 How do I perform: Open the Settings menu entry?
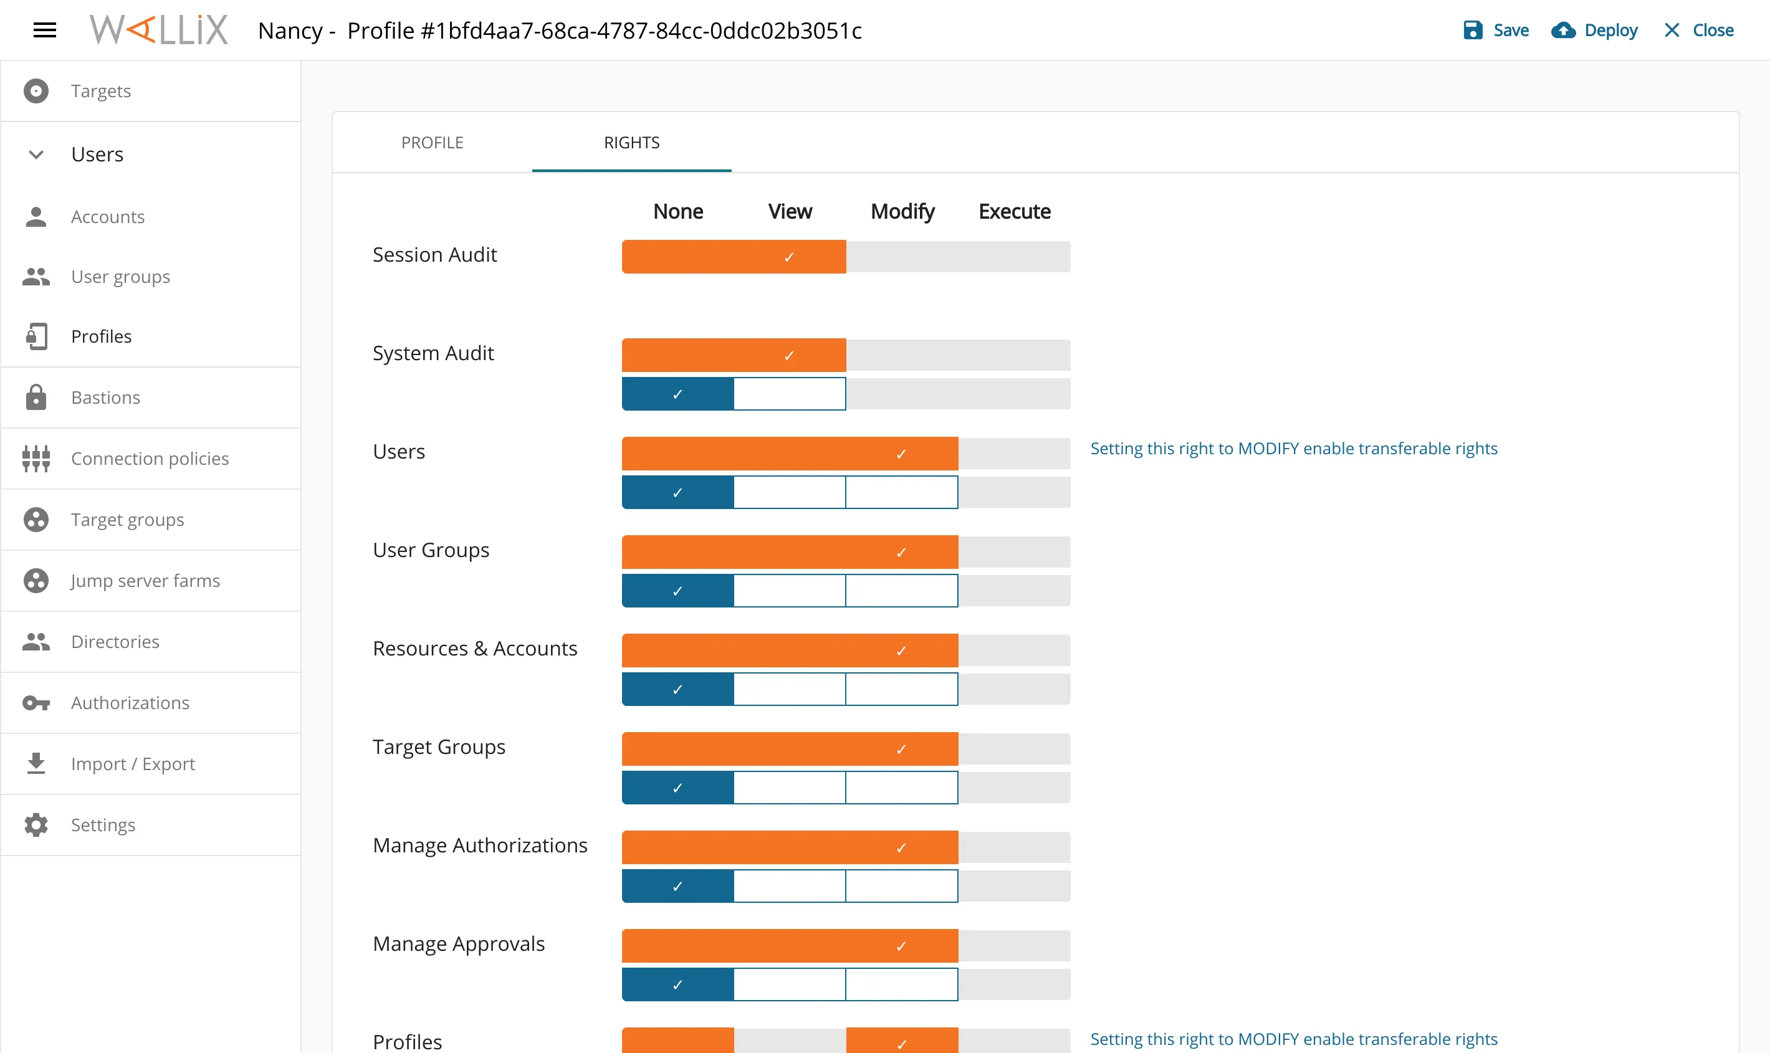[150, 824]
